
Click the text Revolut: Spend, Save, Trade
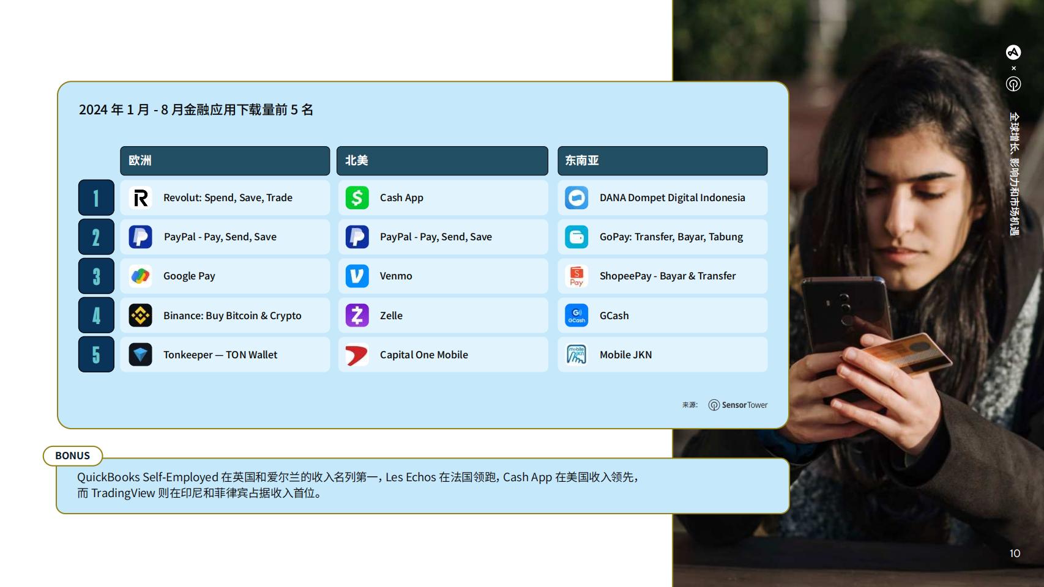coord(228,198)
